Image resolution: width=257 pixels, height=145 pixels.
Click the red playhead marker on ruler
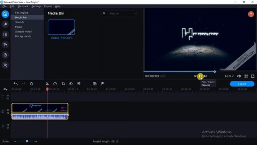47,89
